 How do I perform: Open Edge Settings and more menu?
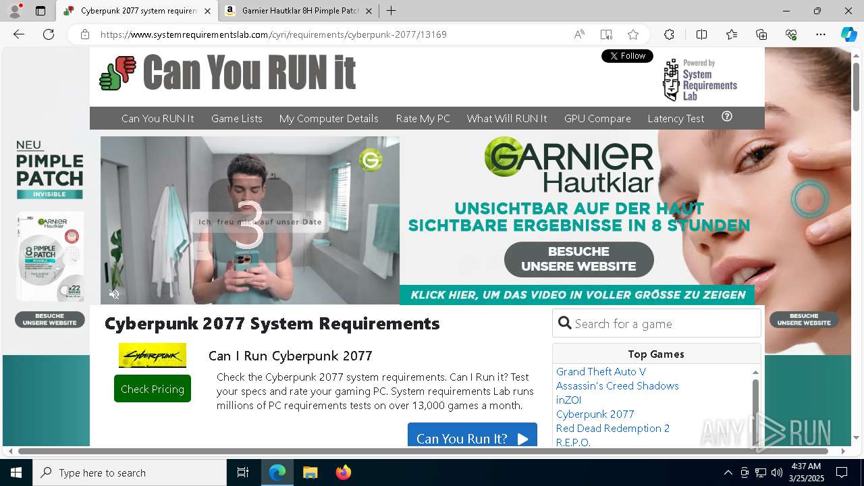tap(821, 34)
